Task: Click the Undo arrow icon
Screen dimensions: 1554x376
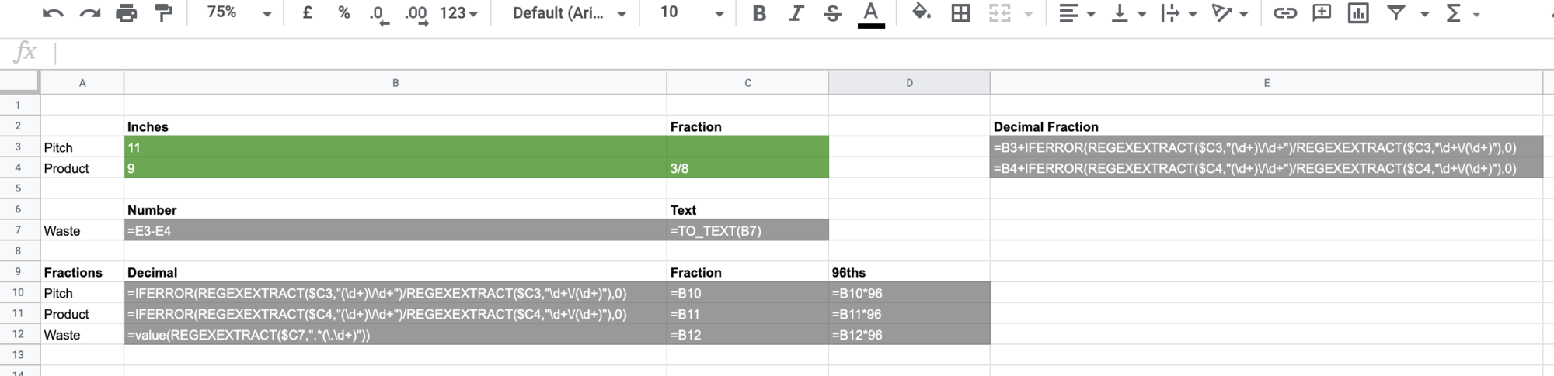Action: click(x=53, y=13)
